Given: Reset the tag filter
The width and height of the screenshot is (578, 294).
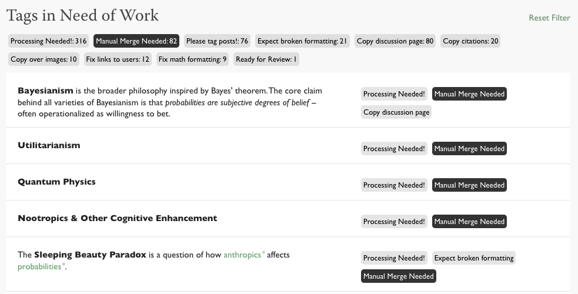Looking at the screenshot, I should click(x=549, y=18).
